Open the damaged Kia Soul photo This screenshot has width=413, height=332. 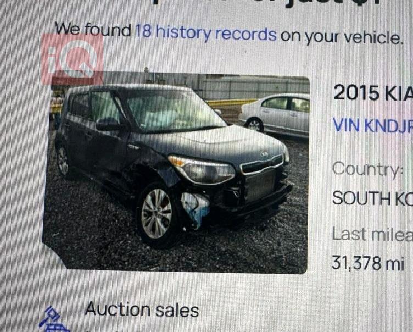tap(176, 173)
